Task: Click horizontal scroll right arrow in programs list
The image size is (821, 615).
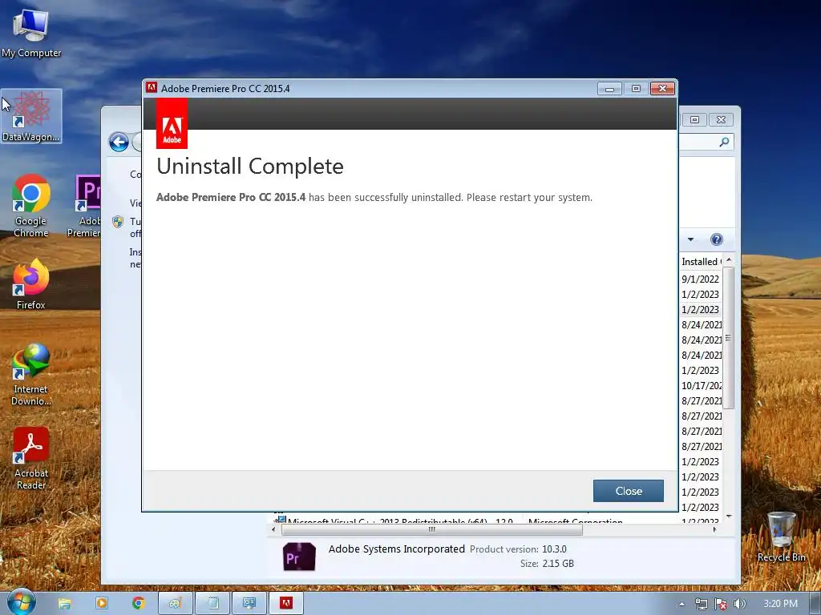Action: pyautogui.click(x=714, y=529)
